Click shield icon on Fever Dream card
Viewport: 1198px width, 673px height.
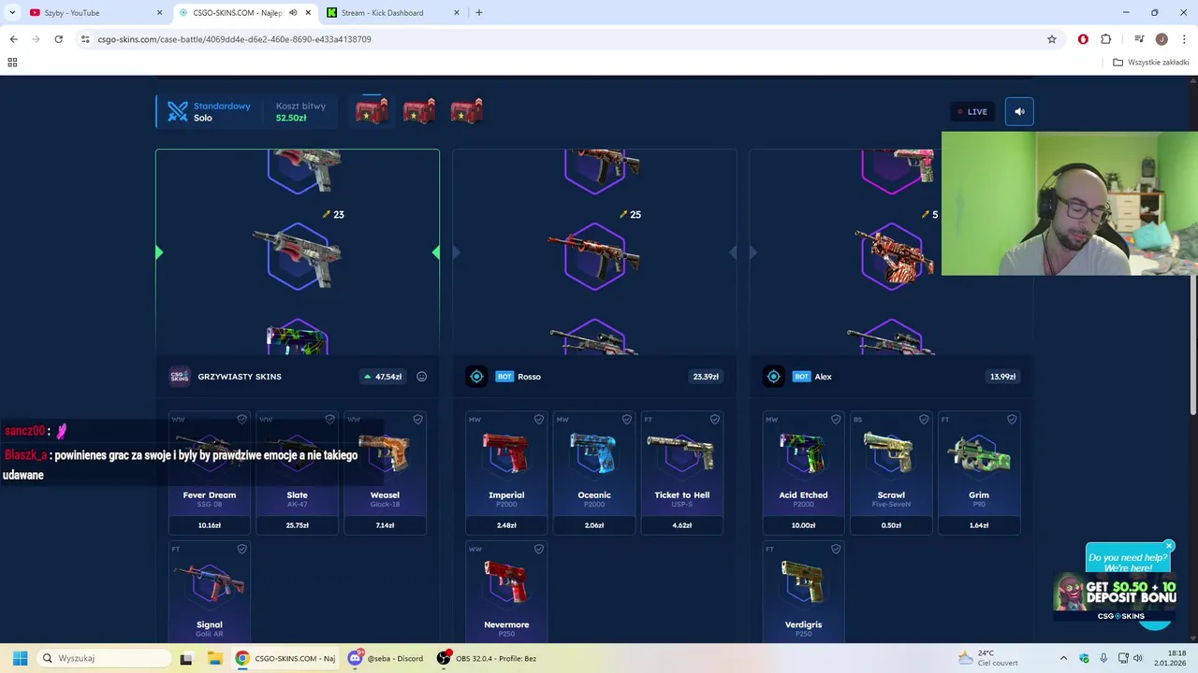(x=241, y=420)
